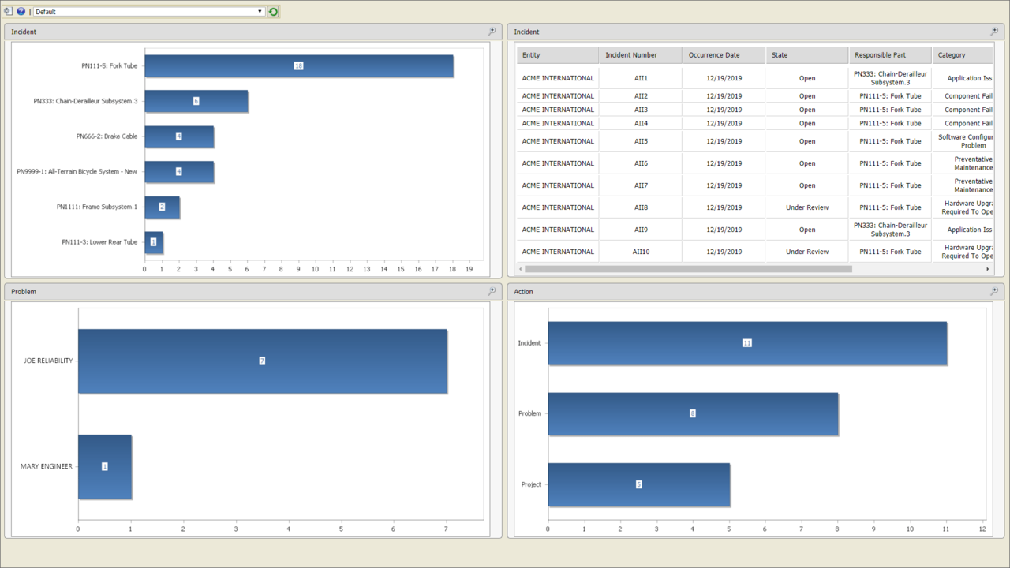
Task: Click the Incident bar in the Action chart
Action: tap(746, 343)
